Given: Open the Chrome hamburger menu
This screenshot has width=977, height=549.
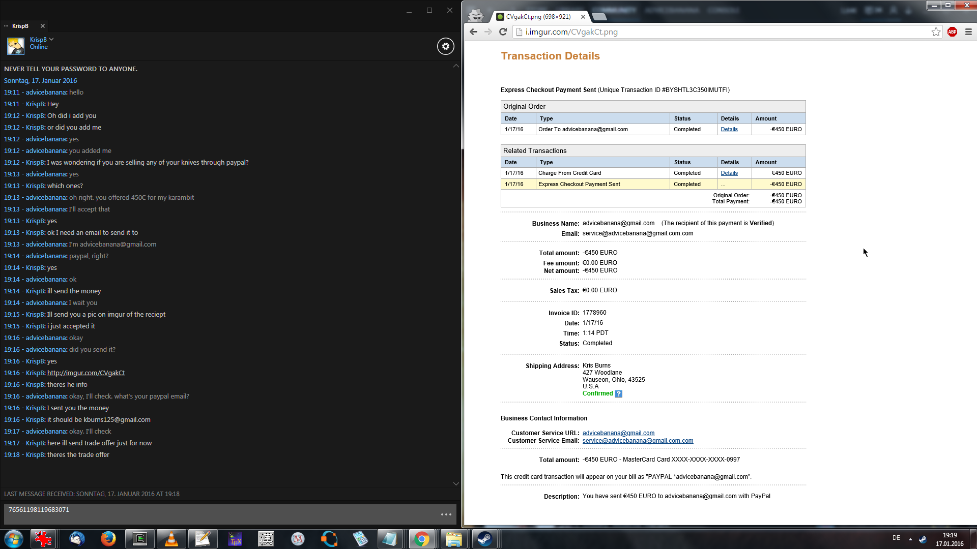Looking at the screenshot, I should (968, 32).
